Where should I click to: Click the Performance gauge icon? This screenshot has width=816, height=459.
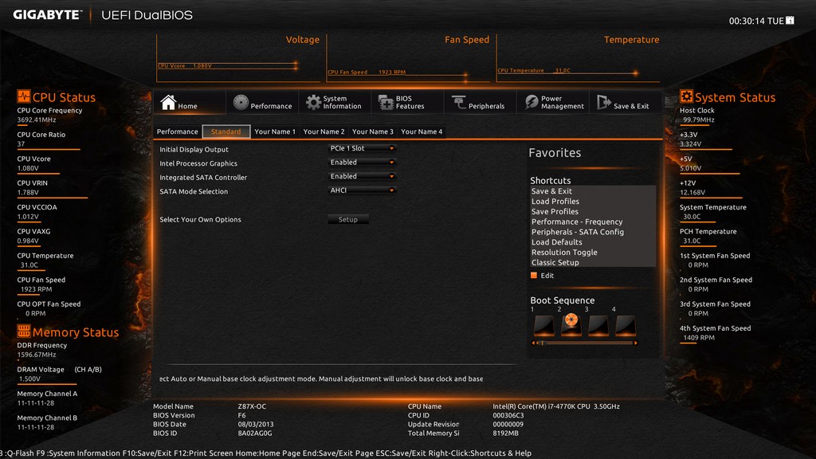tap(241, 103)
